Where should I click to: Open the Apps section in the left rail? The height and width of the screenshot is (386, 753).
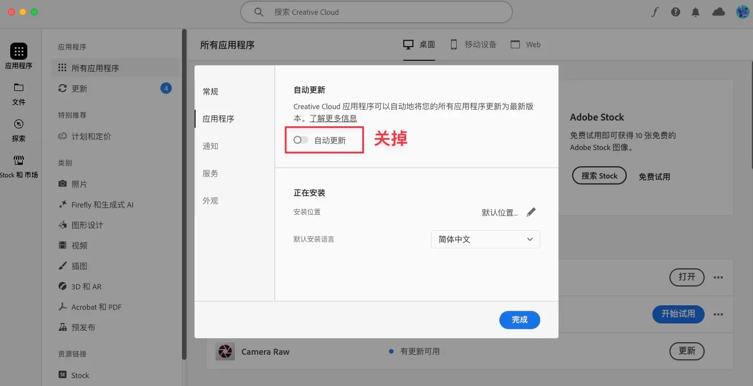pyautogui.click(x=19, y=56)
